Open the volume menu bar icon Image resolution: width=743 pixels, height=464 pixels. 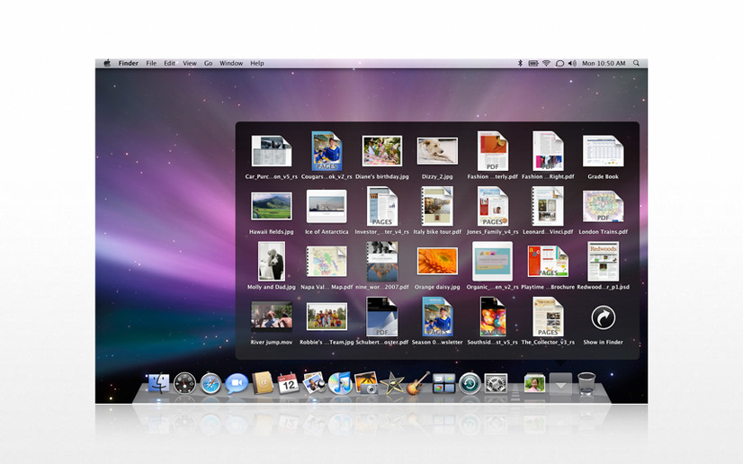(x=572, y=63)
